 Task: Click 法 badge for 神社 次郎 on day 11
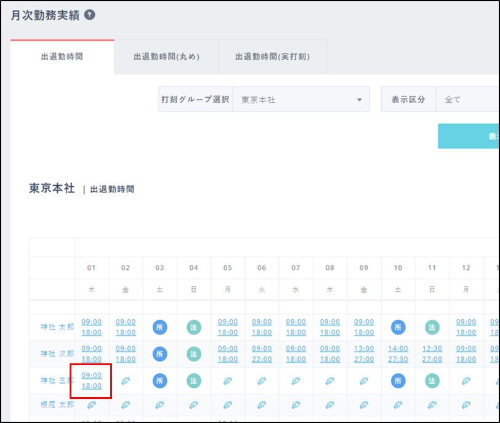tap(432, 354)
